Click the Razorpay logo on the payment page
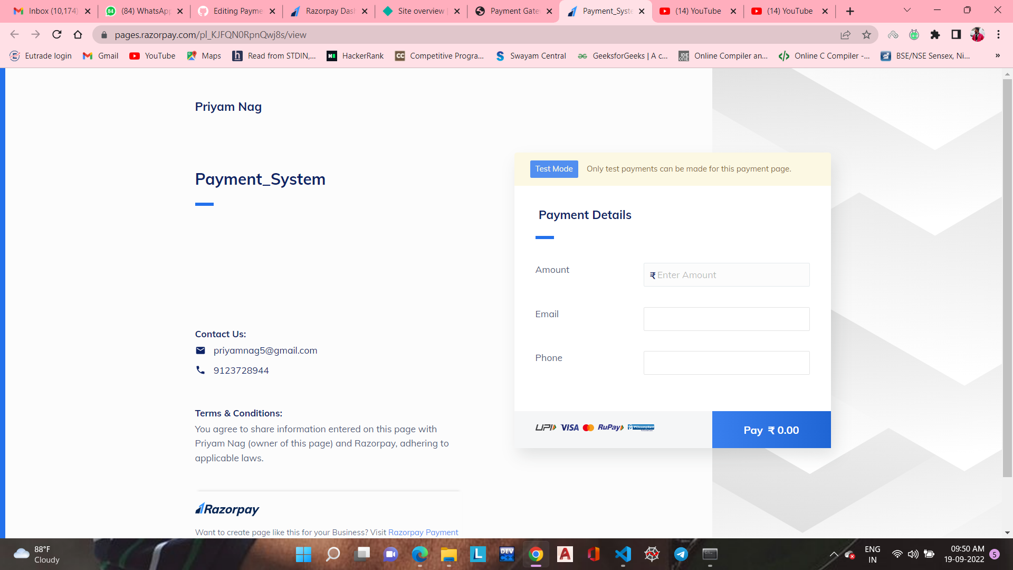The image size is (1013, 570). click(227, 508)
